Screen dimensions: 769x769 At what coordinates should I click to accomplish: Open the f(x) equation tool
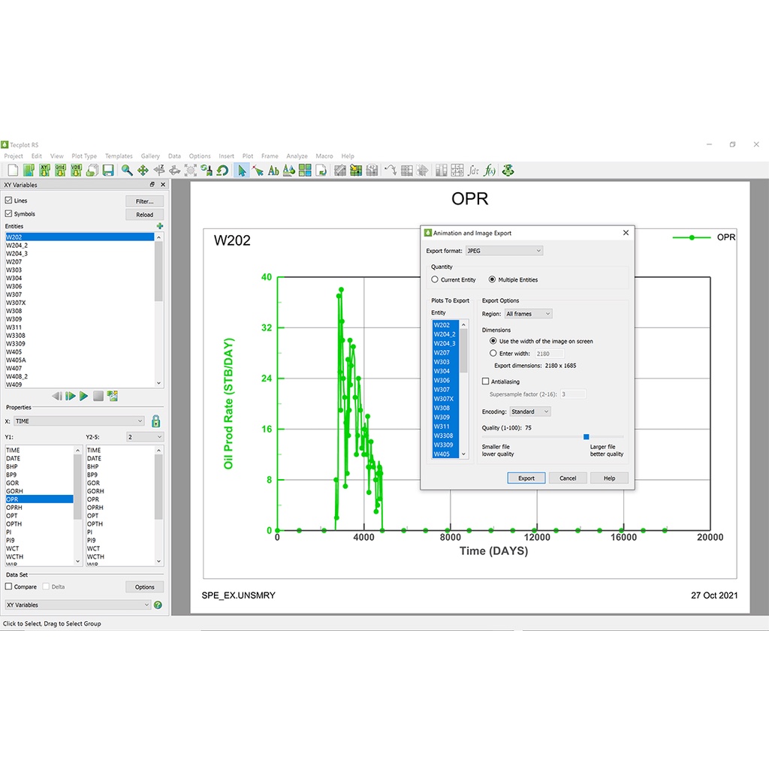[490, 170]
